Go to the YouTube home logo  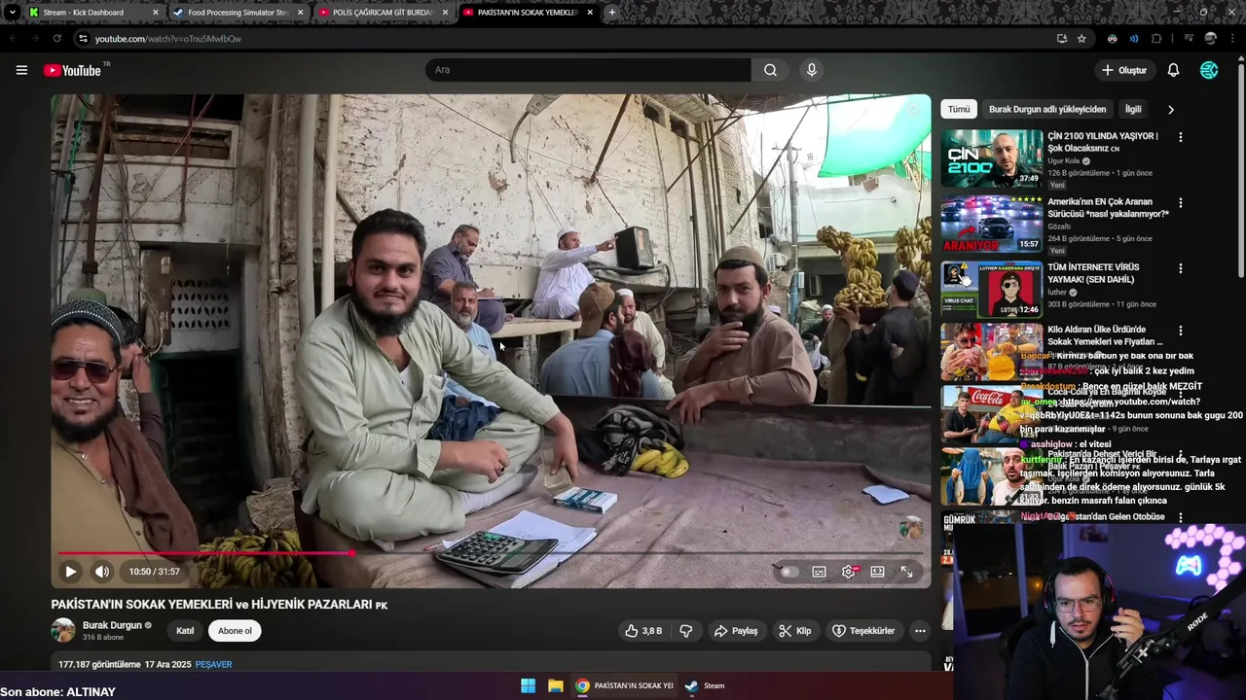click(72, 70)
